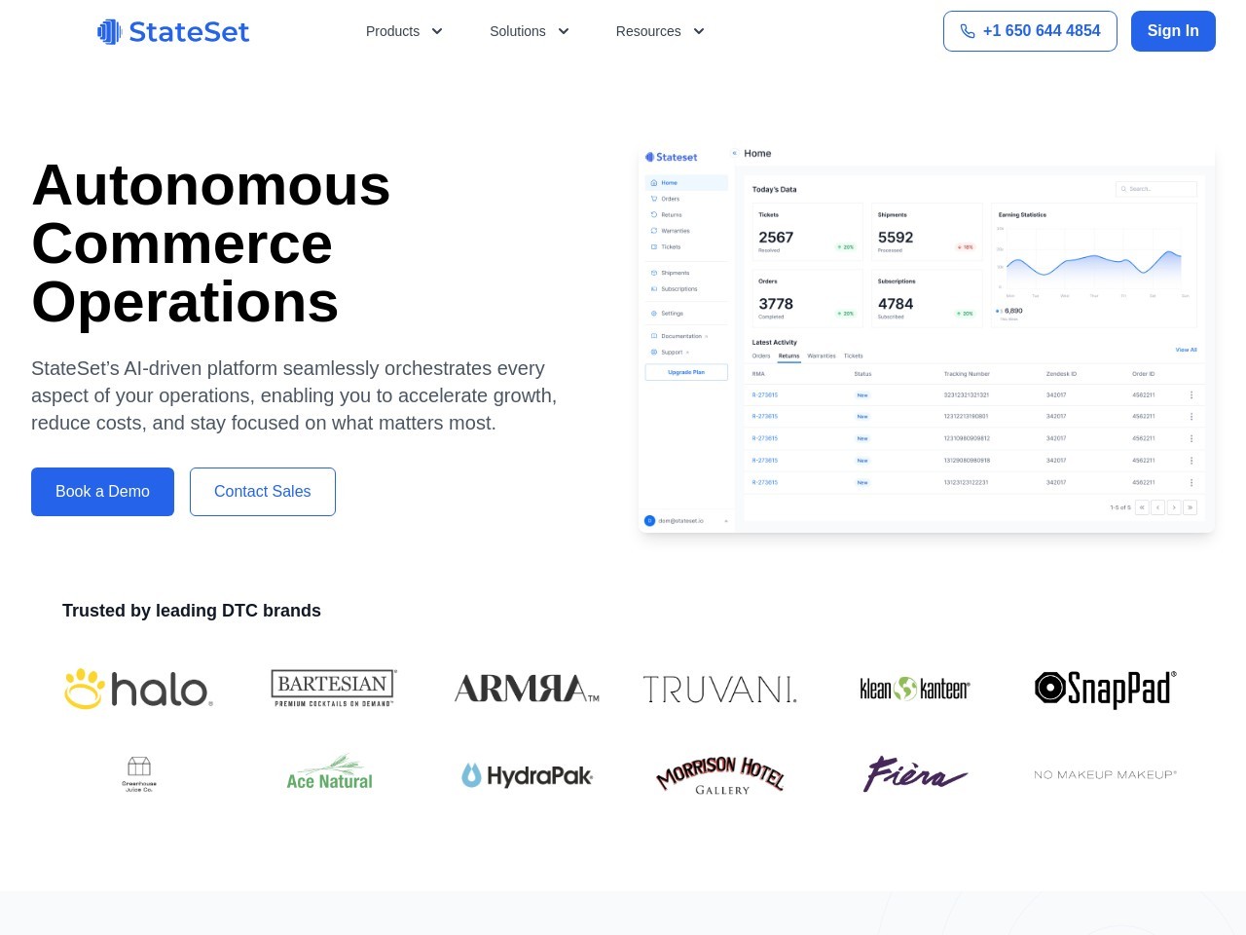Click the Greenhouse Juice Co. logo
Screen dimensions: 1246x935
tap(139, 774)
